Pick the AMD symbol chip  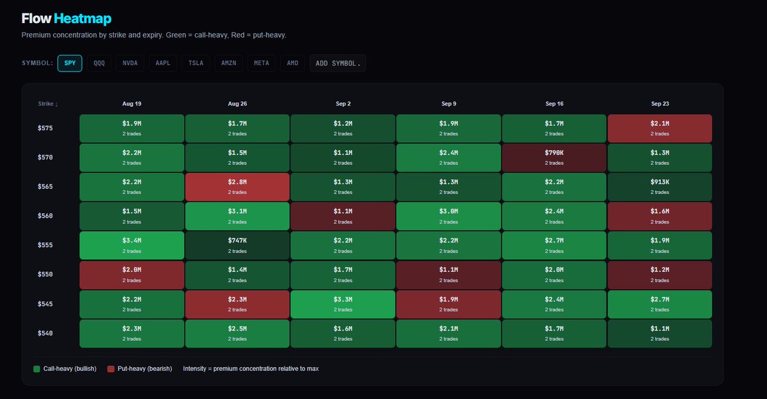(293, 63)
